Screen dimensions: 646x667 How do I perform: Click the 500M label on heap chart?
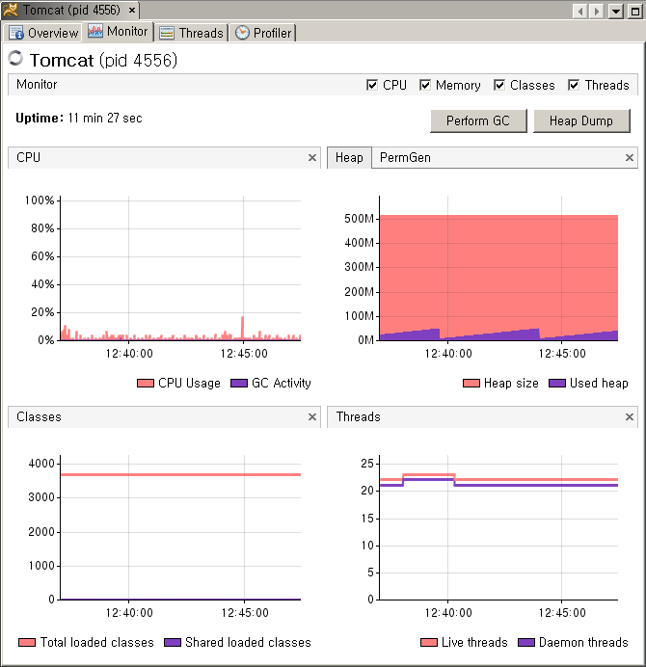coord(359,219)
